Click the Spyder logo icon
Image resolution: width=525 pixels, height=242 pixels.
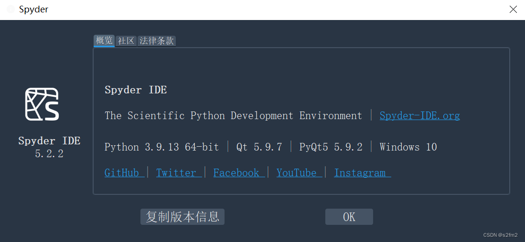[x=42, y=104]
